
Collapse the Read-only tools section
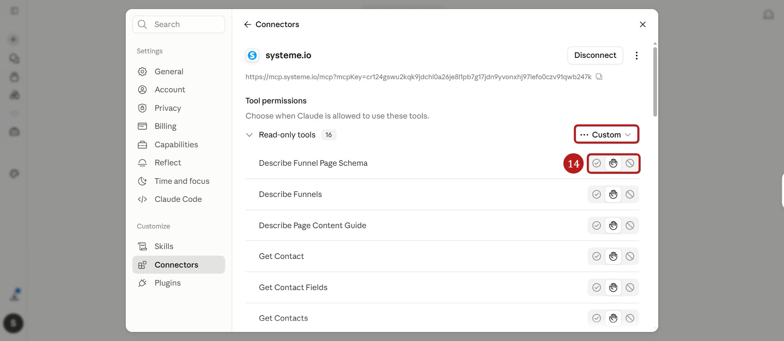click(249, 135)
